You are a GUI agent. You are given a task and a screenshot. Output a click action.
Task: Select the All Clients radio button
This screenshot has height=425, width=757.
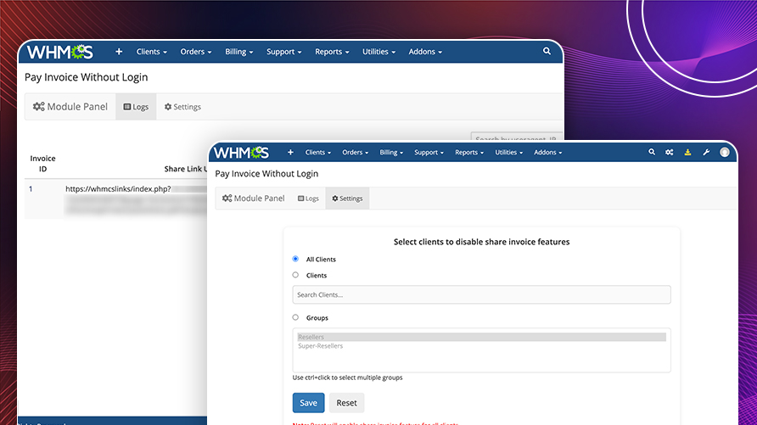tap(295, 259)
